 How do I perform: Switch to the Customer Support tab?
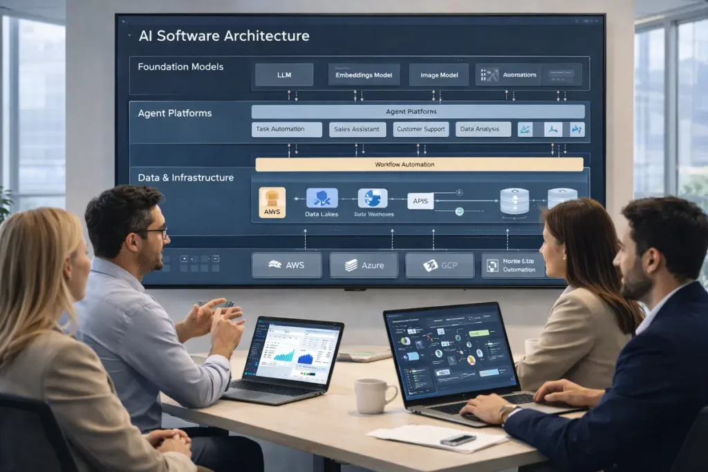coord(420,129)
